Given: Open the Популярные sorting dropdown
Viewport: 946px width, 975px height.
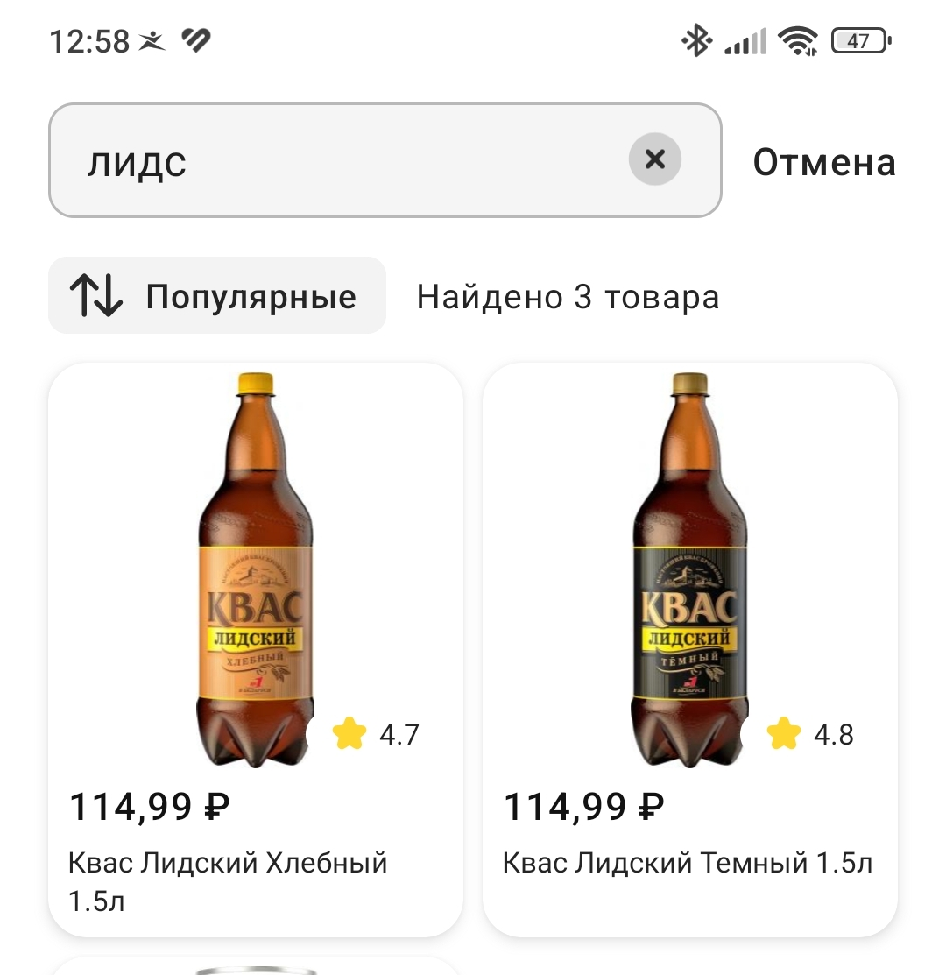Looking at the screenshot, I should [217, 295].
